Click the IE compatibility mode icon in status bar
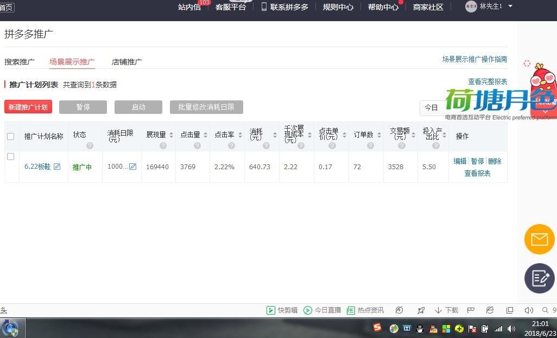Viewport: 557px width, 338px height. [x=490, y=310]
